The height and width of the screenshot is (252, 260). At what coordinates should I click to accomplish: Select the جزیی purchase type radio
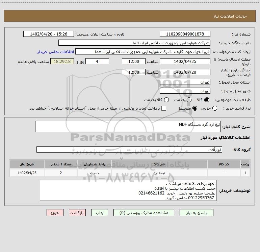[x=215, y=108]
